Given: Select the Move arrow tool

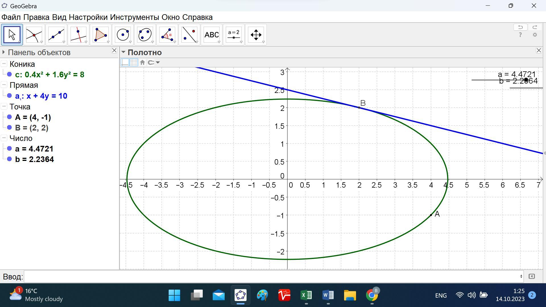Looking at the screenshot, I should (x=12, y=35).
